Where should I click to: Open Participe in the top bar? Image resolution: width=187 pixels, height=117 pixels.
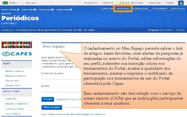(x=108, y=3)
